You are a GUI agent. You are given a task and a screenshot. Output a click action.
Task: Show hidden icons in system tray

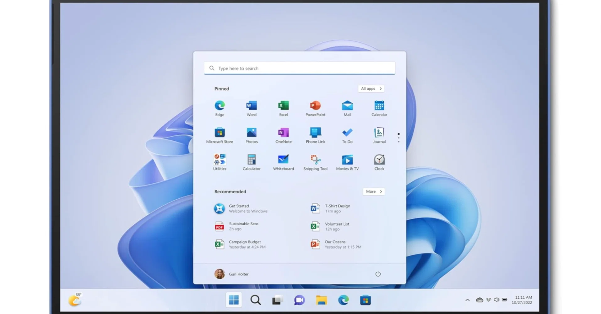(x=467, y=300)
